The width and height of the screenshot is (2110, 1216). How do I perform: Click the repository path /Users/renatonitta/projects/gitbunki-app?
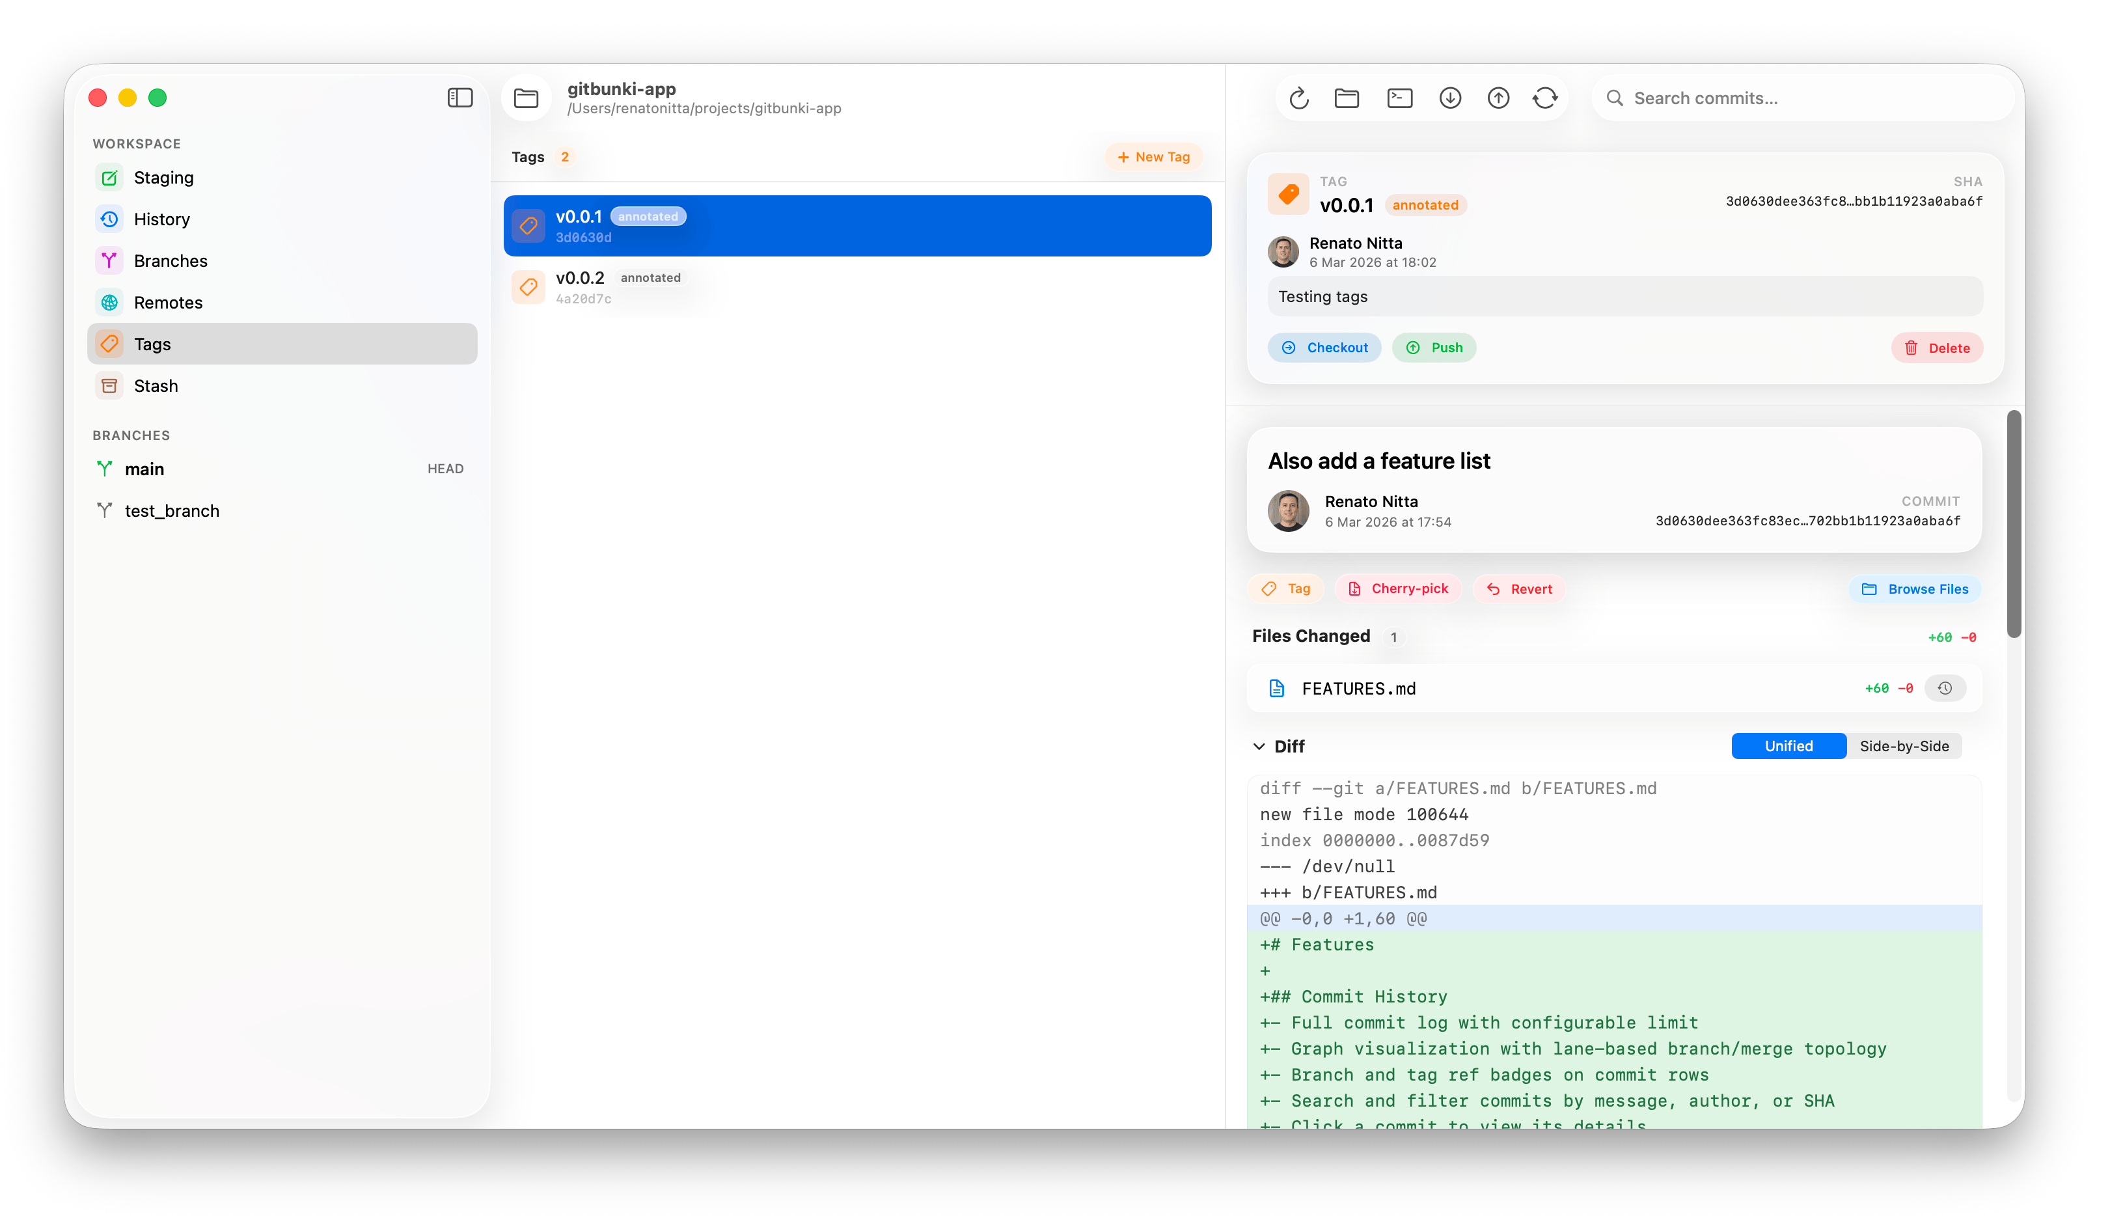[x=704, y=109]
